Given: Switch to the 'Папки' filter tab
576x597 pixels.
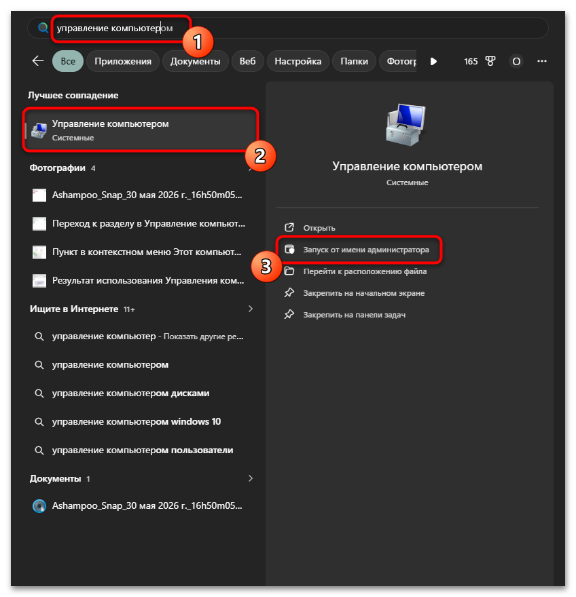Looking at the screenshot, I should [354, 61].
